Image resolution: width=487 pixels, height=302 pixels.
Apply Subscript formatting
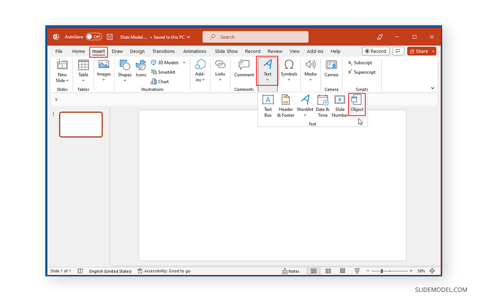click(360, 63)
